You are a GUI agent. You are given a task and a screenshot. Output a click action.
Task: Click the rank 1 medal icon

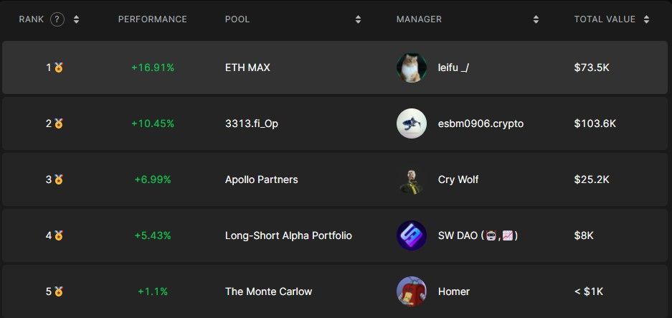(59, 67)
